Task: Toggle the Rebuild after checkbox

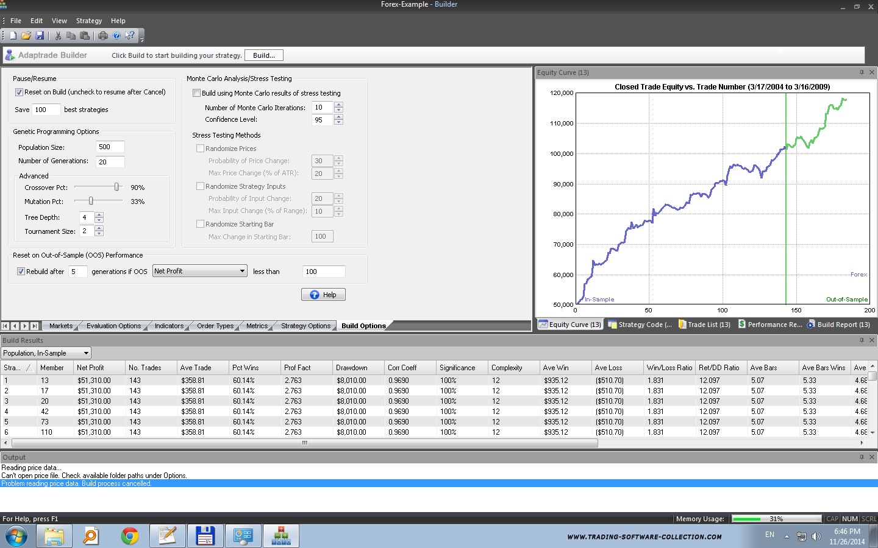Action: click(21, 272)
